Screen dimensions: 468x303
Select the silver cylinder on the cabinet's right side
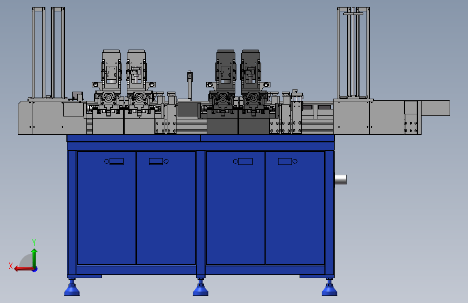point(341,180)
